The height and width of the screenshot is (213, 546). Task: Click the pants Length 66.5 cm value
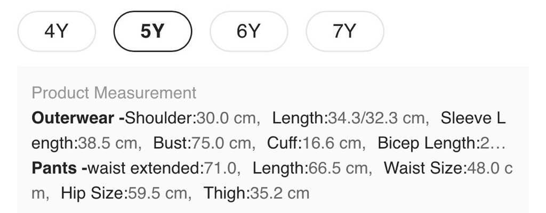(310, 168)
